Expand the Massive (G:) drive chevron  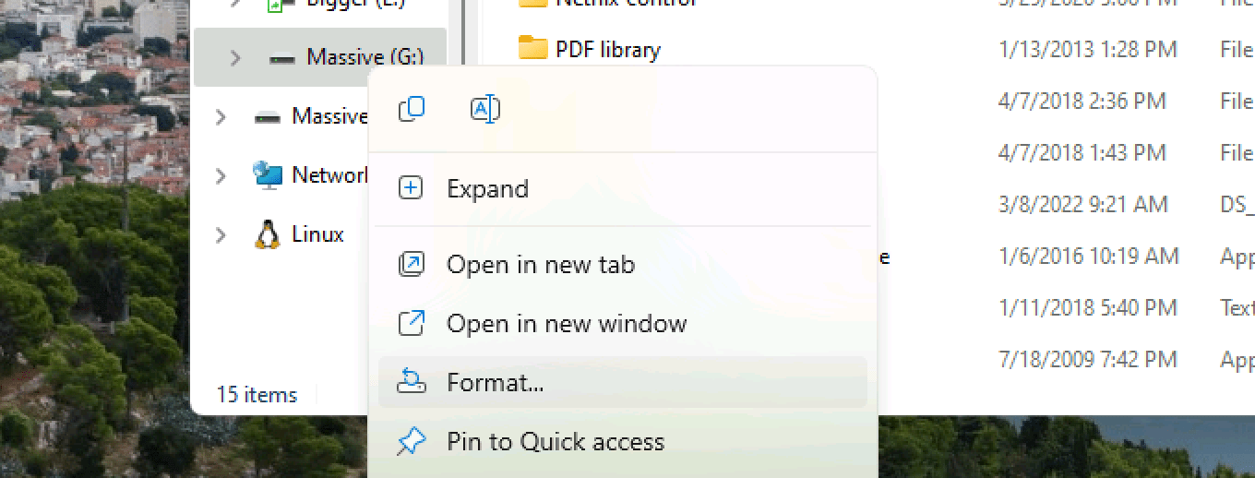click(x=235, y=57)
